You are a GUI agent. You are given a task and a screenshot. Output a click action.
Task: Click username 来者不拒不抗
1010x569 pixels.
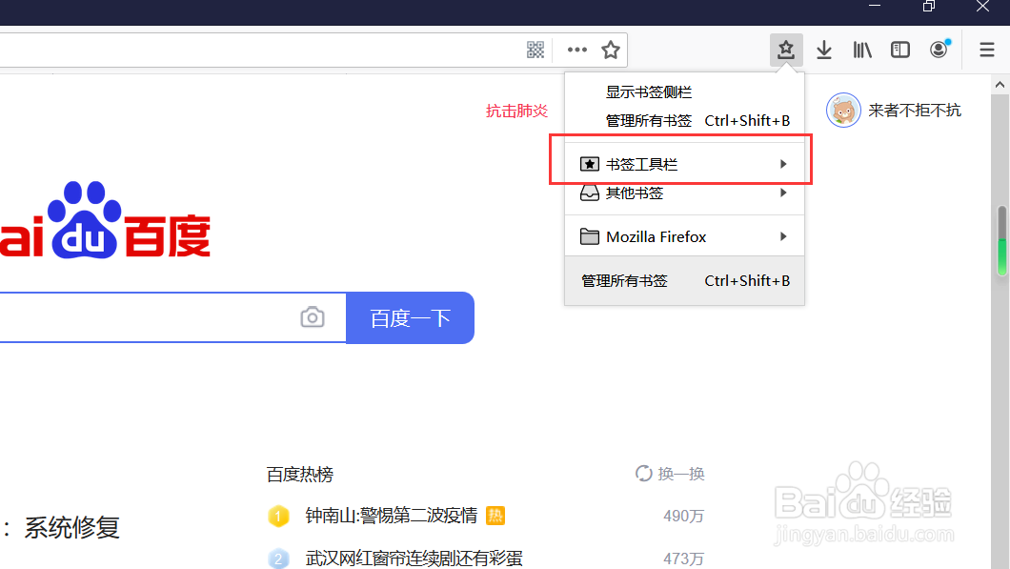[914, 111]
